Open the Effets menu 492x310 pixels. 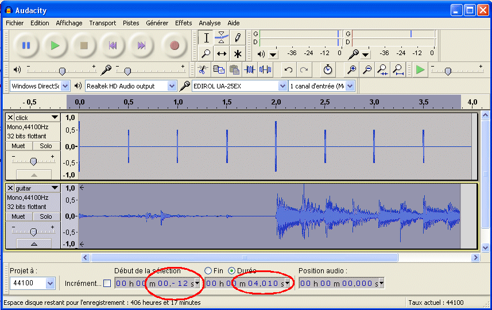[x=183, y=23]
